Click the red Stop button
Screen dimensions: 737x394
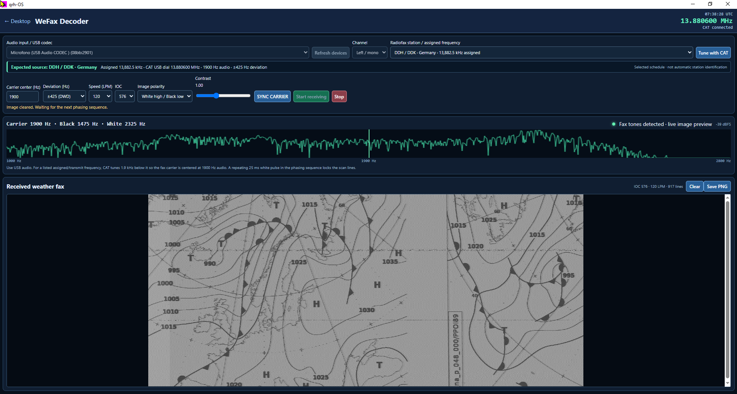[x=339, y=96]
